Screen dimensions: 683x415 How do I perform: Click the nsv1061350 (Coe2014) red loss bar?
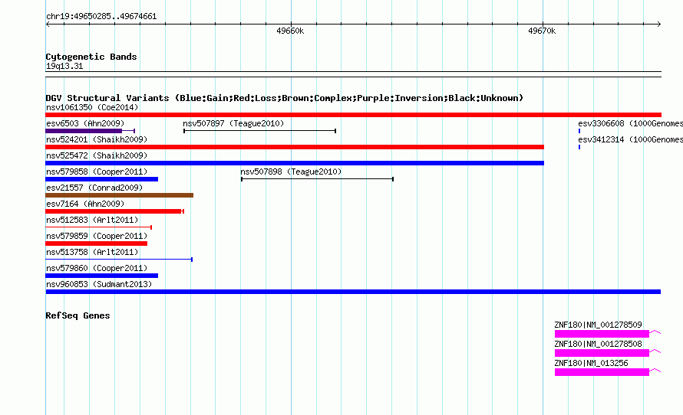(353, 115)
